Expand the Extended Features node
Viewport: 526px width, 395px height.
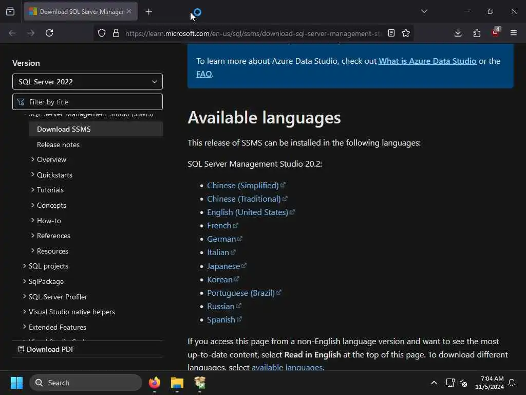pyautogui.click(x=58, y=327)
